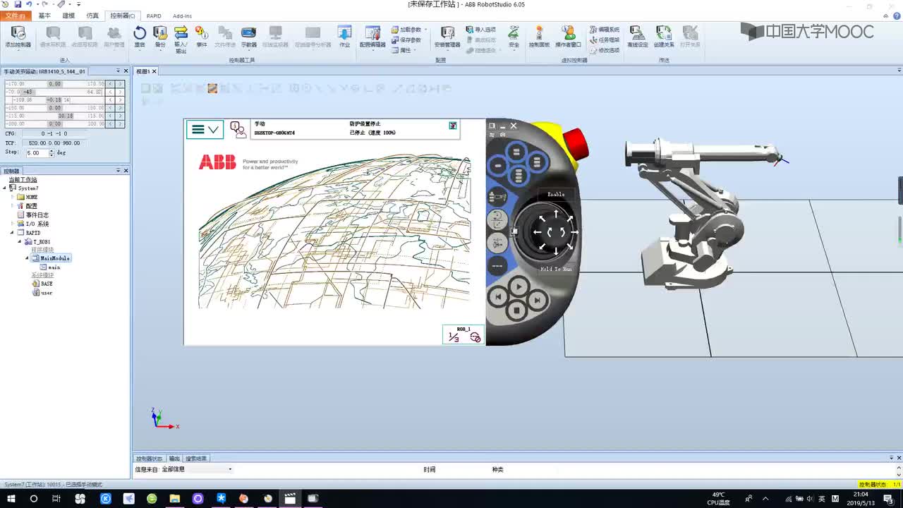Open the FlexPendant operator window icon
This screenshot has width=903, height=508.
click(238, 129)
